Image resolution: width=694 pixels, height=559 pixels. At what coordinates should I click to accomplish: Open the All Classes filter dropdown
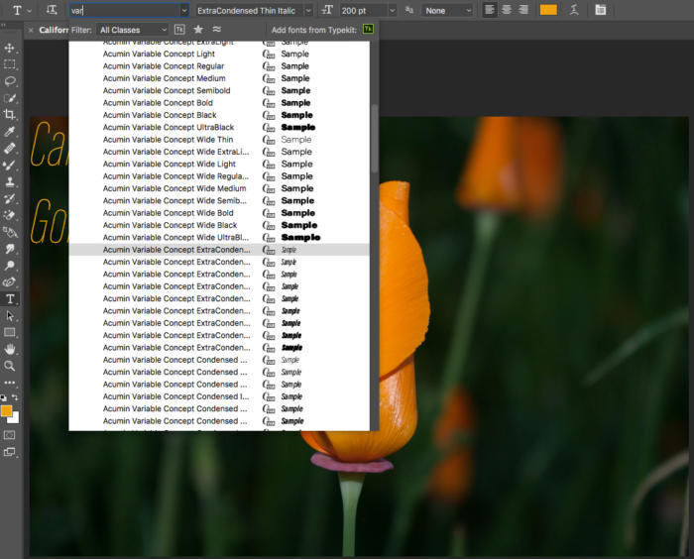click(132, 30)
